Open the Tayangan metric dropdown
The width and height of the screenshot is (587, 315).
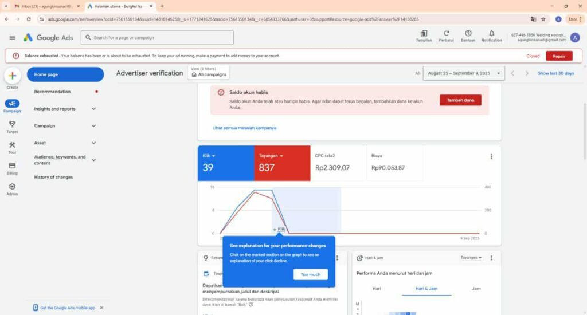[x=271, y=156]
